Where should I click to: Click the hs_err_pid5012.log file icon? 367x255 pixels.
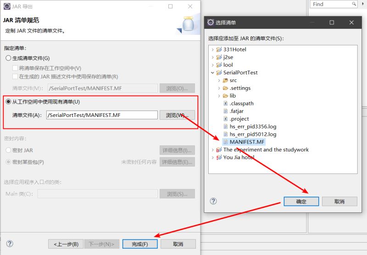(225, 134)
